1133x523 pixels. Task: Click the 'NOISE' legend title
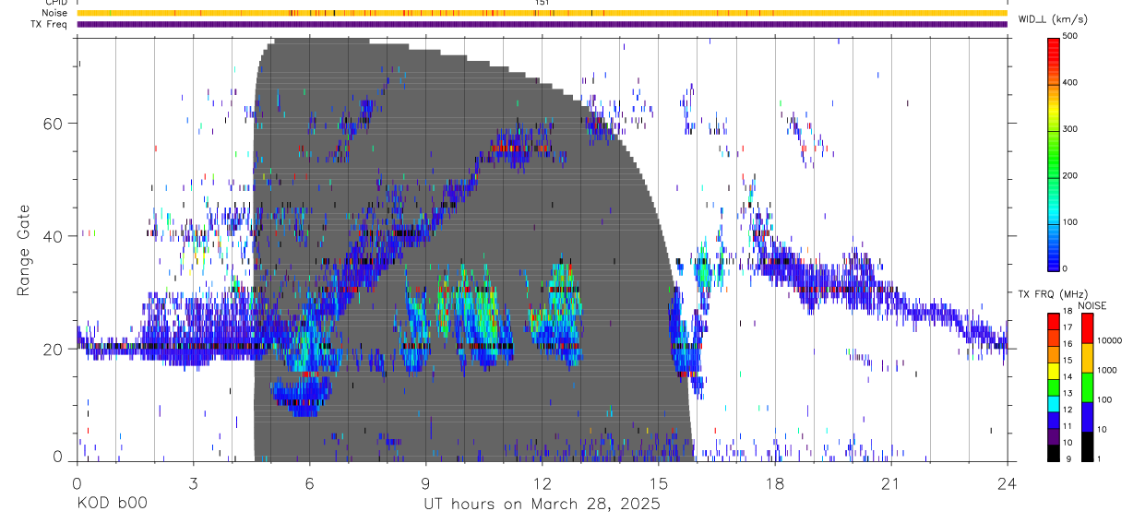click(1091, 305)
